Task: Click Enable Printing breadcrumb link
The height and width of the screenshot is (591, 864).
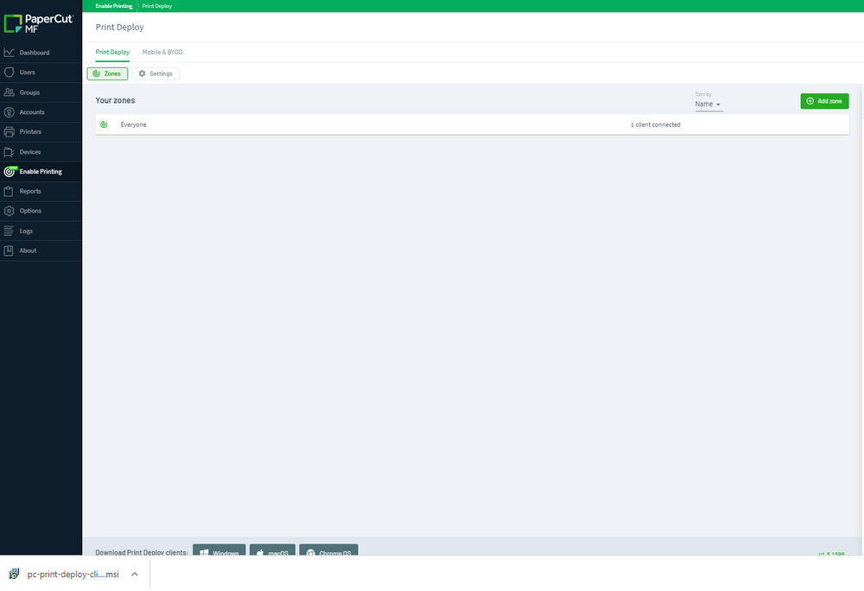Action: click(x=114, y=6)
